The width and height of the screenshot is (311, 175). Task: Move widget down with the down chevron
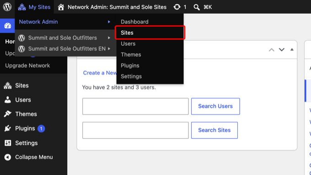coord(282,49)
